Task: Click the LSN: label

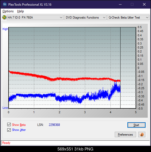Action: (x=41, y=125)
